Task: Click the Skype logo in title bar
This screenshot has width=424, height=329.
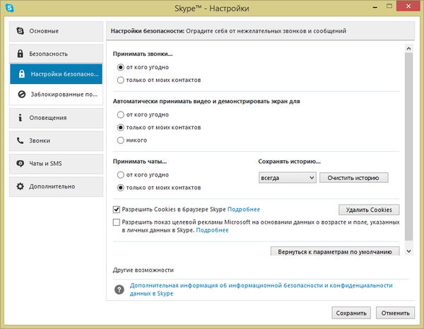Action: [x=9, y=8]
